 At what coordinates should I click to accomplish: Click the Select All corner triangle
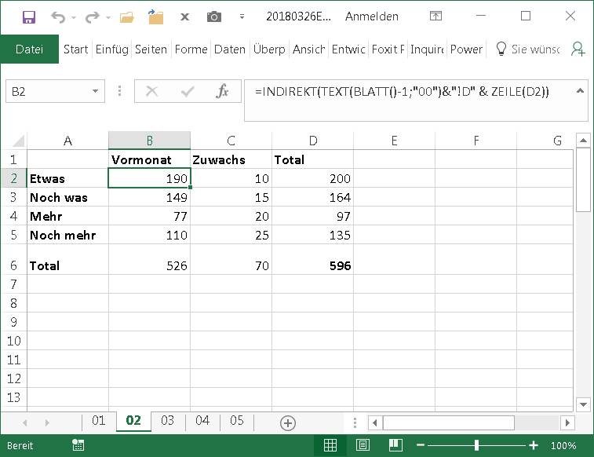[x=18, y=141]
